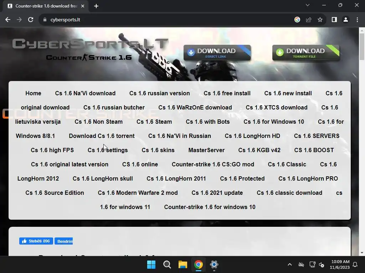The height and width of the screenshot is (273, 365).
Task: View site security lock info
Action: tap(45, 20)
